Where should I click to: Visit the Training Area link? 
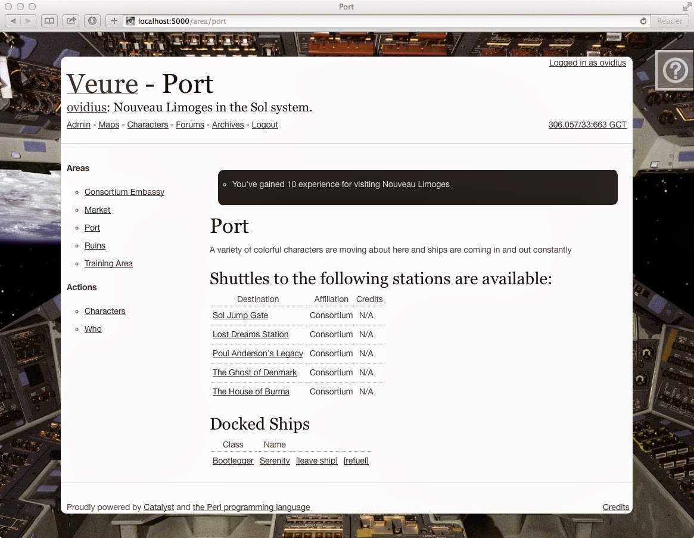(x=108, y=263)
